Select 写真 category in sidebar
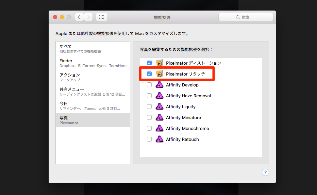317x195 pixels. click(93, 120)
